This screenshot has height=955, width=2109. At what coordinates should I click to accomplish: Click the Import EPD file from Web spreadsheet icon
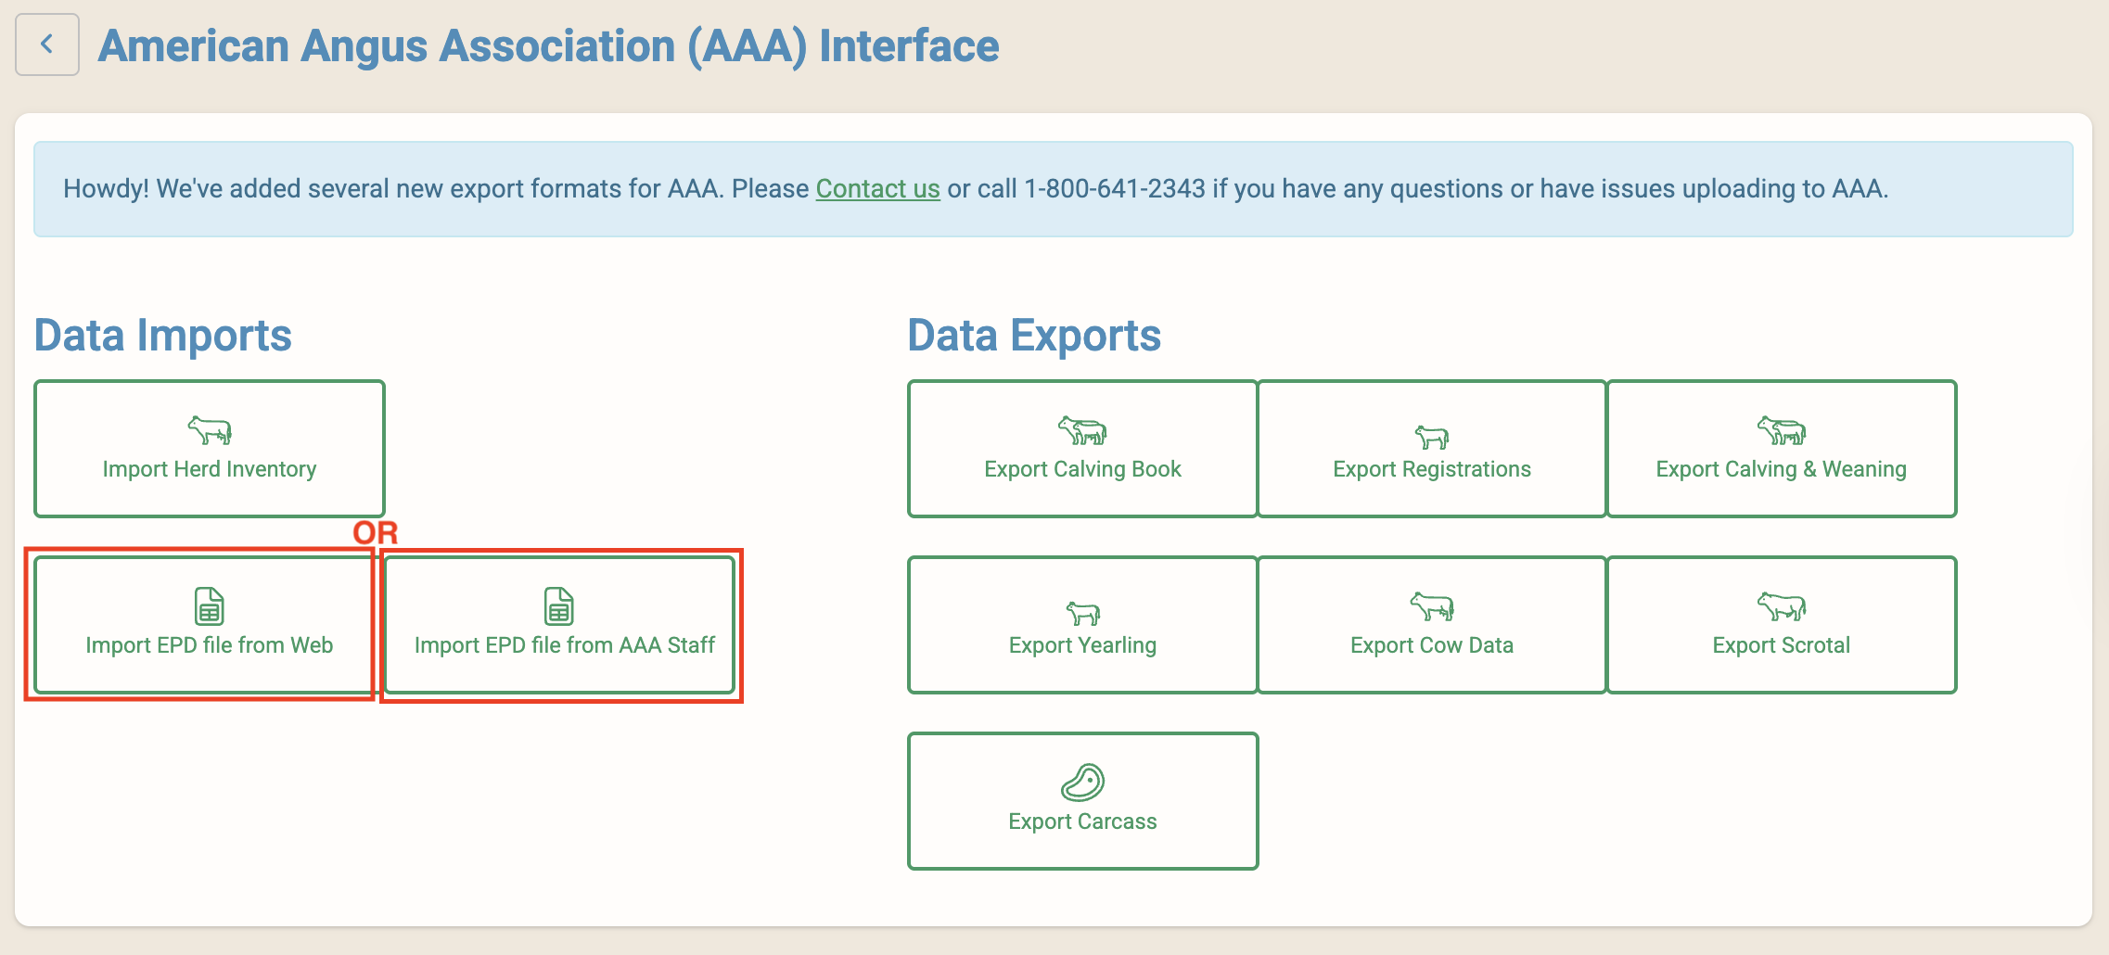tap(210, 606)
